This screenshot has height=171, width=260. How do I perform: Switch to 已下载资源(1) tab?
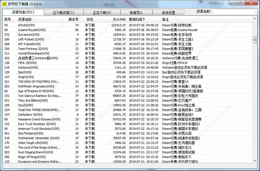(64, 13)
